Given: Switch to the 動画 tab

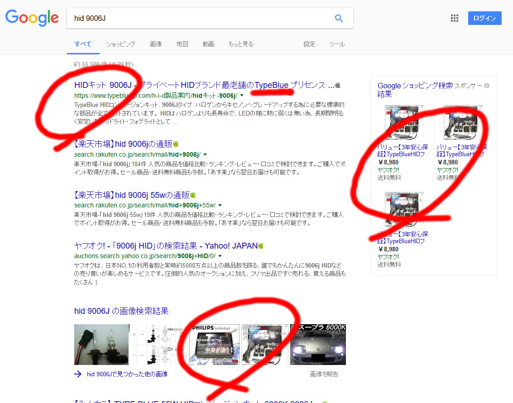Looking at the screenshot, I should pyautogui.click(x=208, y=44).
